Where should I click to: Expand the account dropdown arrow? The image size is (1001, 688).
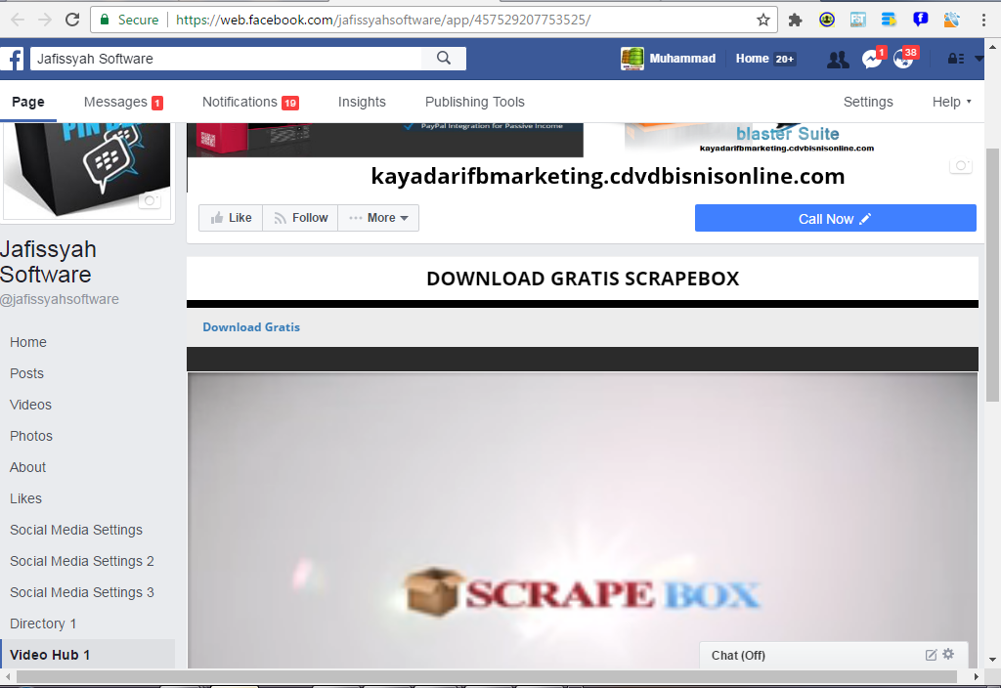(x=979, y=59)
